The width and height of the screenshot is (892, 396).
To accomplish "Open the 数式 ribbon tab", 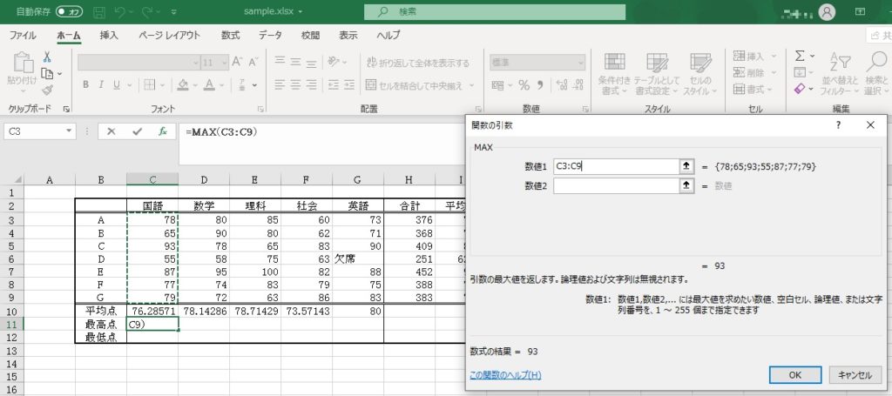I will [x=230, y=36].
